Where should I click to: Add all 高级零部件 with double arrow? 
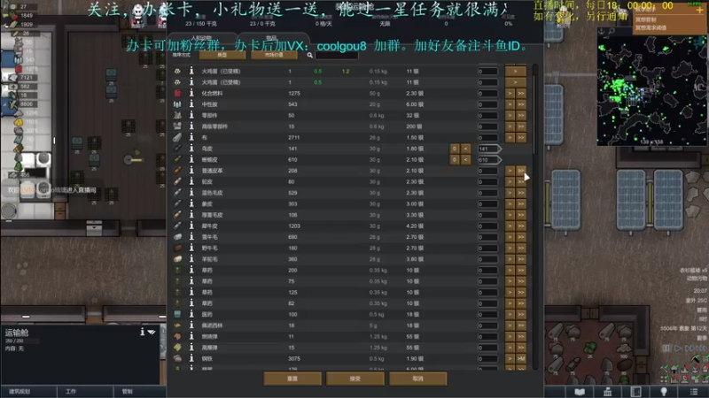[x=521, y=126]
